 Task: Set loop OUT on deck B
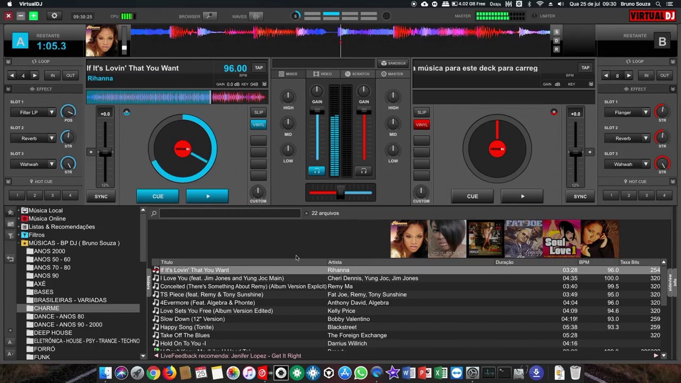[x=665, y=76]
